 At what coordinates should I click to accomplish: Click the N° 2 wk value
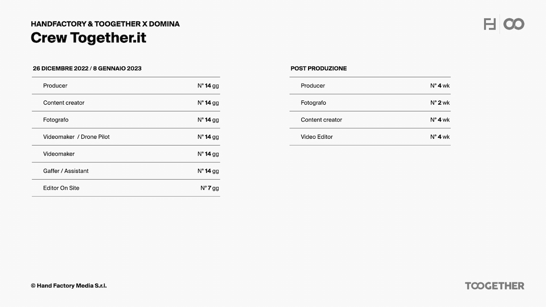point(440,103)
